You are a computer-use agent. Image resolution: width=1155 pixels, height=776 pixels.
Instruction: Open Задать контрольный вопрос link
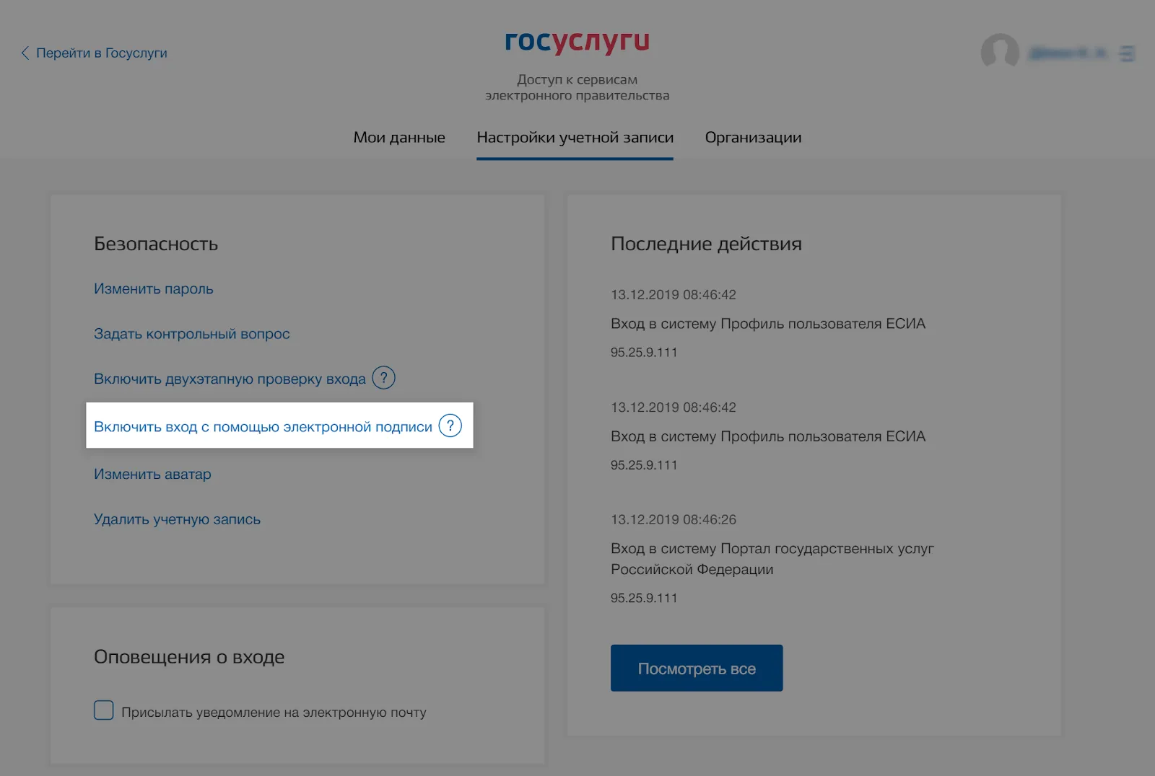click(192, 334)
